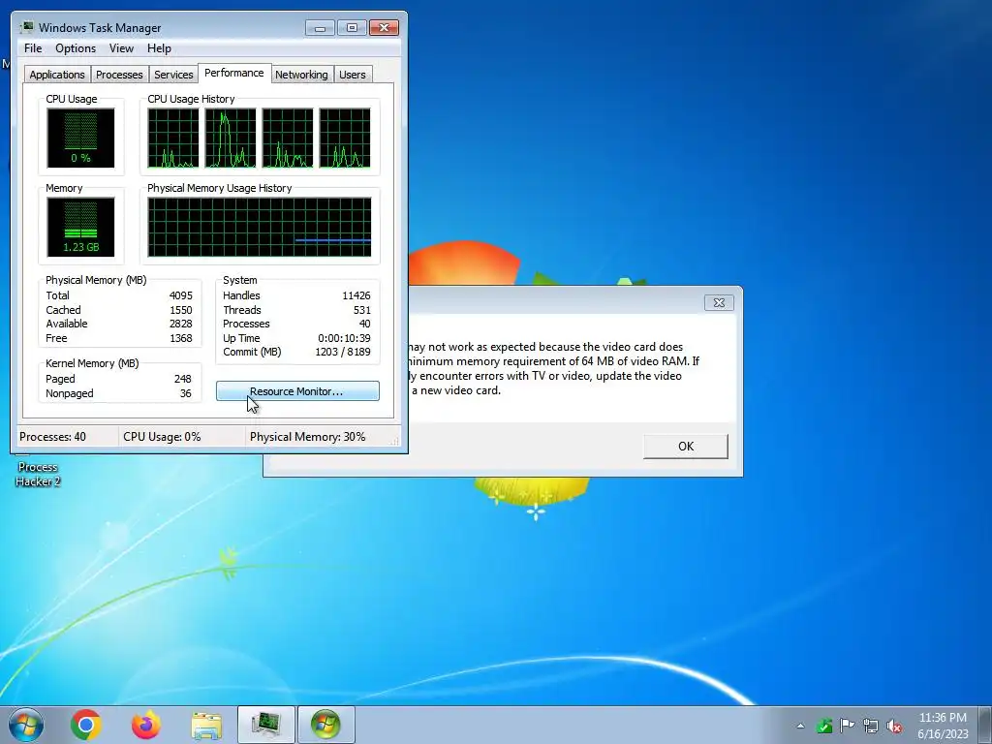Click the CPU Usage 0 % meter
The width and height of the screenshot is (992, 744).
pyautogui.click(x=80, y=138)
